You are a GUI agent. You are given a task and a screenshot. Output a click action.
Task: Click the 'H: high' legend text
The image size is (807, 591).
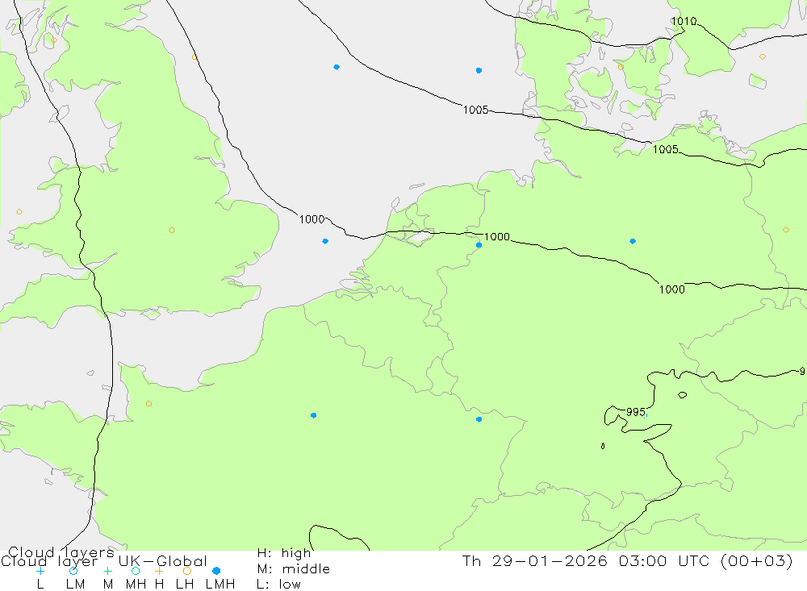point(284,553)
